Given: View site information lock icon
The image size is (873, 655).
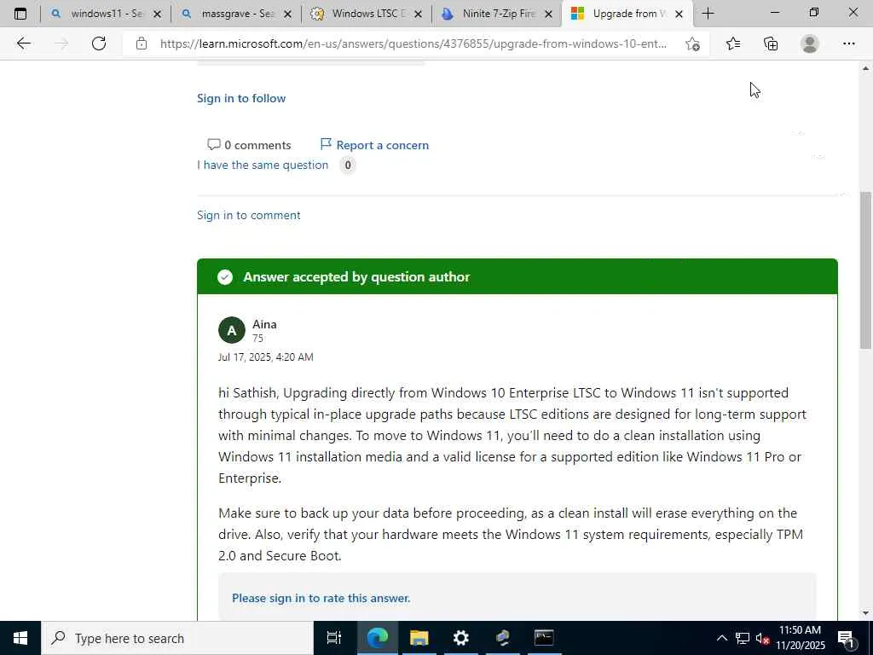Looking at the screenshot, I should [x=142, y=43].
